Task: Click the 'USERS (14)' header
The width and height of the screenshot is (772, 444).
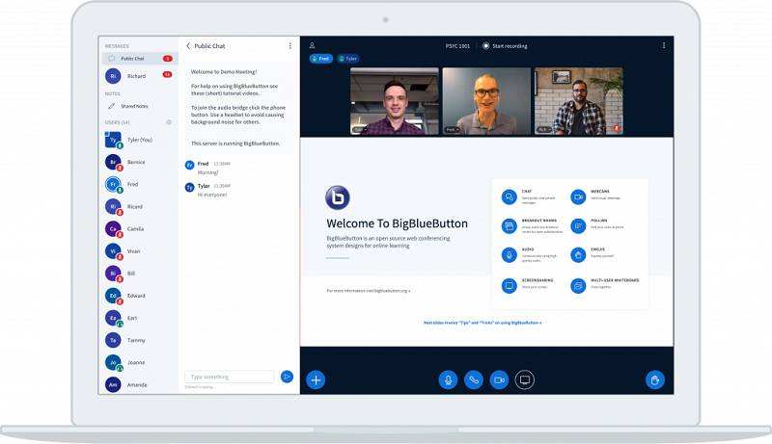Action: coord(117,122)
